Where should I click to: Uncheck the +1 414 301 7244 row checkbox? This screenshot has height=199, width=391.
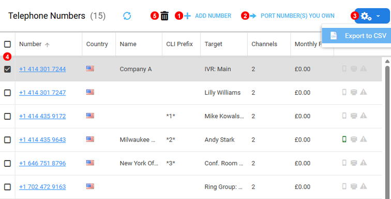(7, 69)
